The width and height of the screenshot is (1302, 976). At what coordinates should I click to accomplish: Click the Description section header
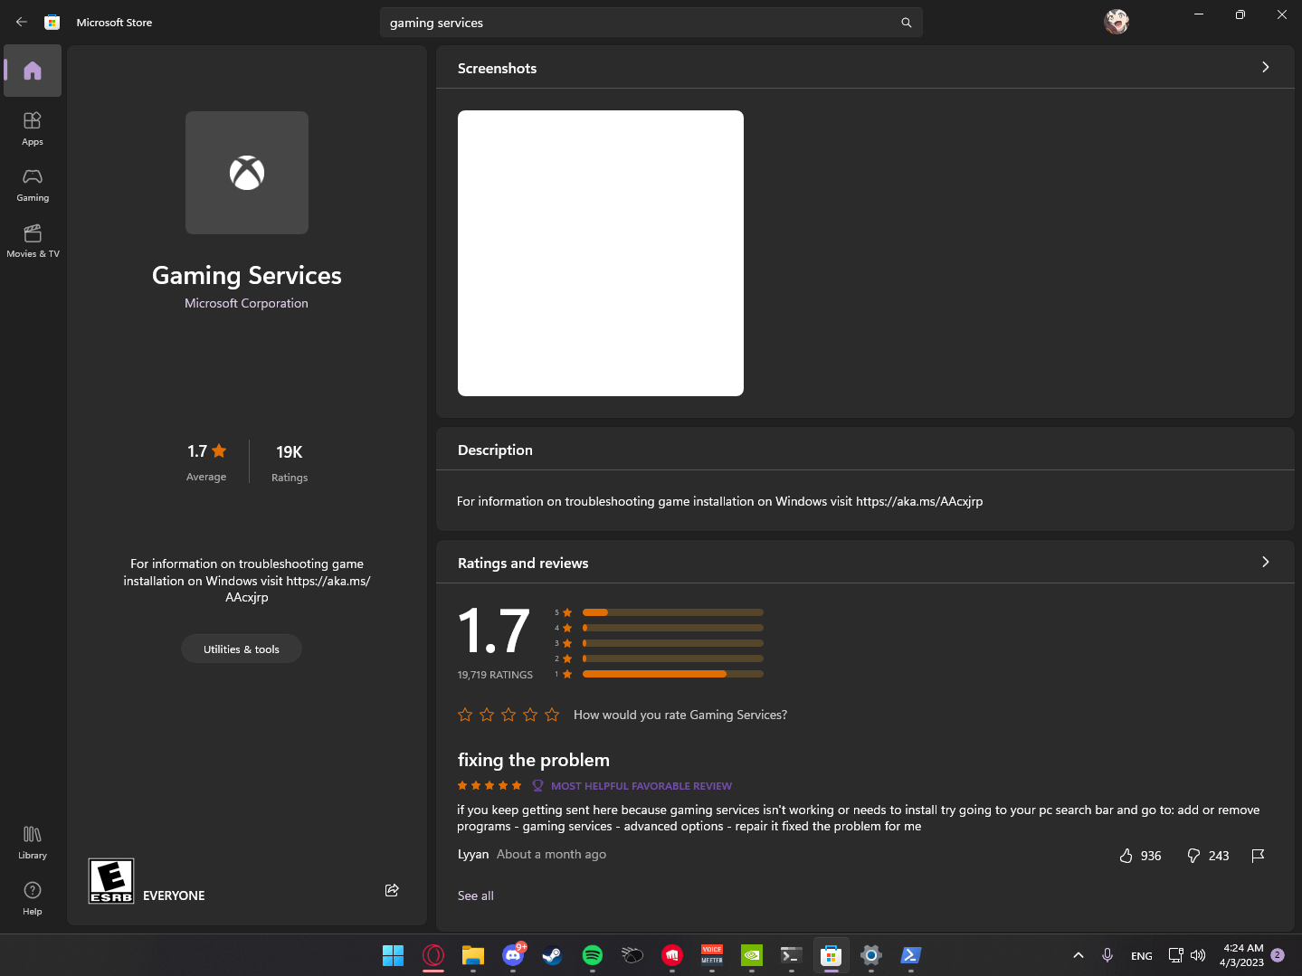(495, 450)
